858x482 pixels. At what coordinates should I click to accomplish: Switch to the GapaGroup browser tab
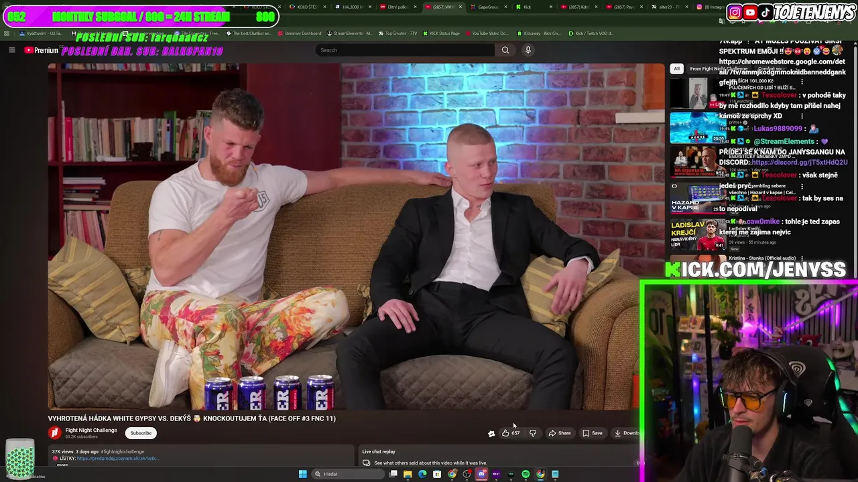point(489,7)
